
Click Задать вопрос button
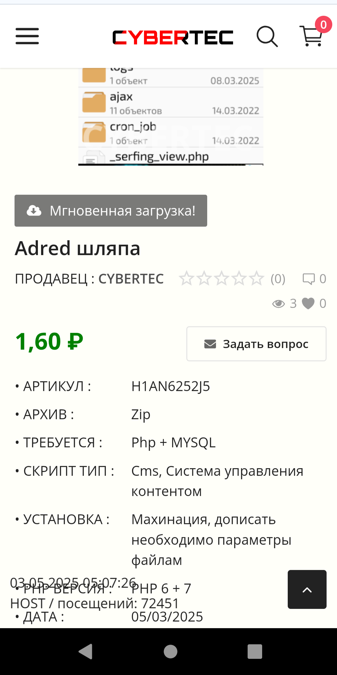(x=256, y=344)
